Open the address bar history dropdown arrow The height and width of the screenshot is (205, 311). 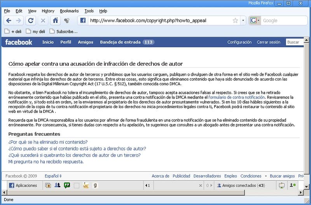(x=243, y=21)
